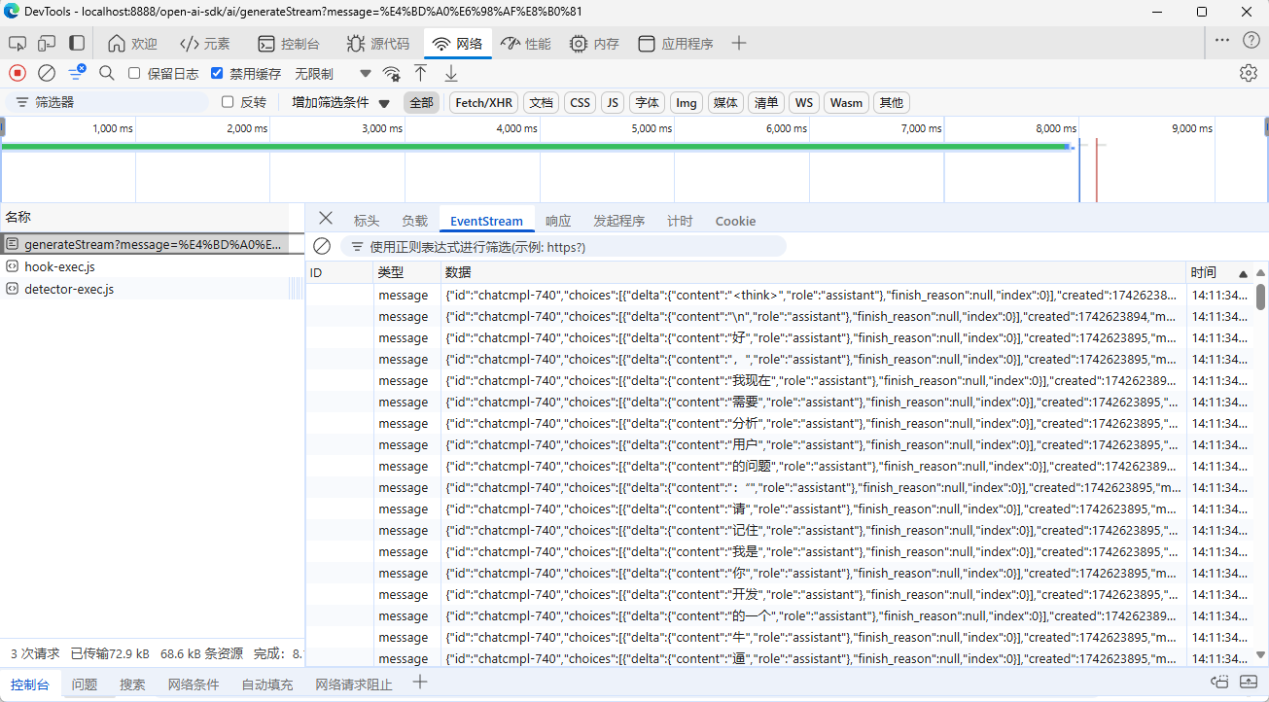Viewport: 1269px width, 702px height.
Task: Open network panel settings gear
Action: pyautogui.click(x=1249, y=73)
